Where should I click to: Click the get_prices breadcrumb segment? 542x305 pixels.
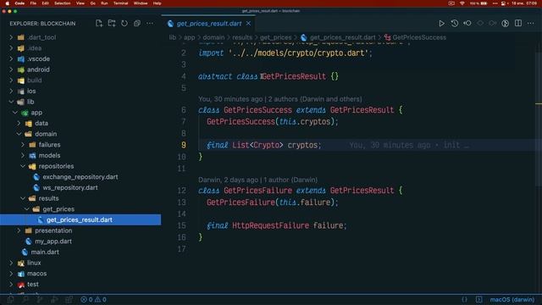[x=275, y=37]
